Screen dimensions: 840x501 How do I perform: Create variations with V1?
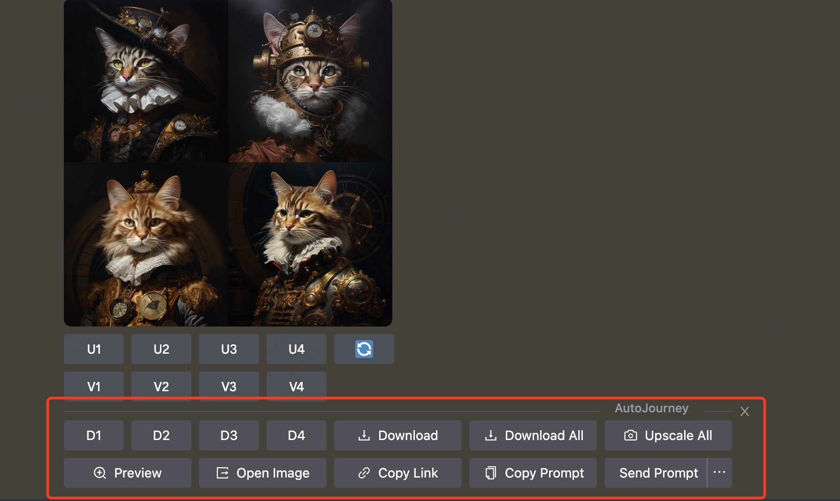(x=94, y=387)
